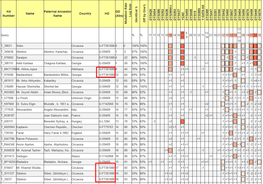
Task: Click the name Mr. Akhra Jopua
Action: pos(27,69)
